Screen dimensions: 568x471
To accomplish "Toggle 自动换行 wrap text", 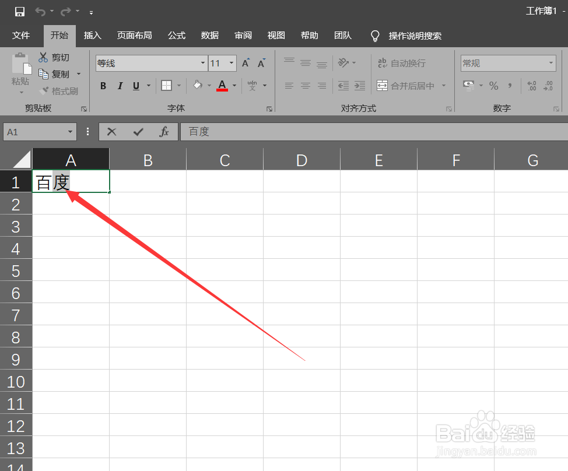I will tap(401, 63).
